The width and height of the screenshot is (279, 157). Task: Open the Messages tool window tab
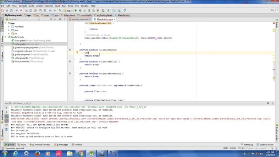(61, 144)
